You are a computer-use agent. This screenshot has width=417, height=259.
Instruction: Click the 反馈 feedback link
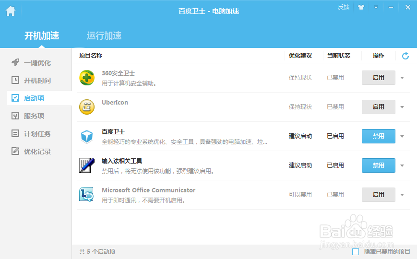point(343,7)
